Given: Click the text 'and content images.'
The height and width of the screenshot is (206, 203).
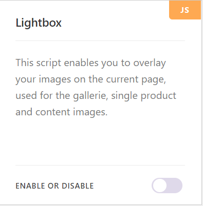Looking at the screenshot, I should (62, 112).
